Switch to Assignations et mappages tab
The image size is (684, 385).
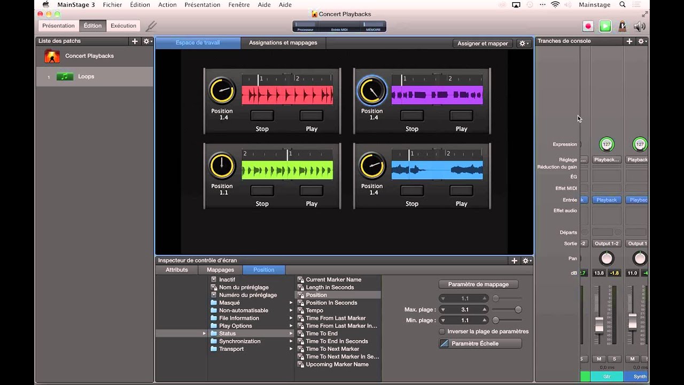(283, 43)
